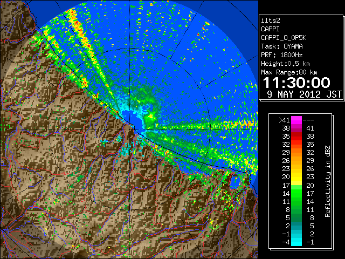Click the '9 MAY 2012 JST' date
This screenshot has height=259, width=345.
[x=304, y=94]
